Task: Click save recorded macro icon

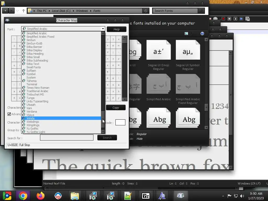Action: pyautogui.click(x=248, y=19)
